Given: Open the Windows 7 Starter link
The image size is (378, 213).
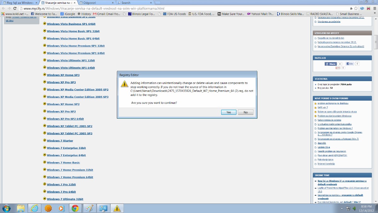Looking at the screenshot, I should [x=60, y=141].
